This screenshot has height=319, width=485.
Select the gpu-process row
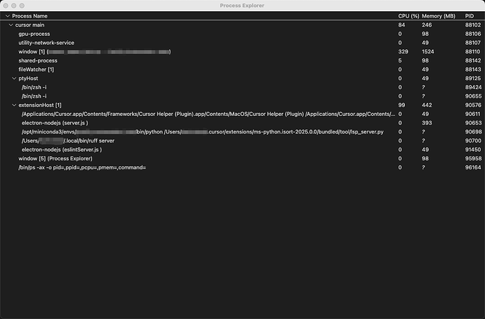pos(242,34)
